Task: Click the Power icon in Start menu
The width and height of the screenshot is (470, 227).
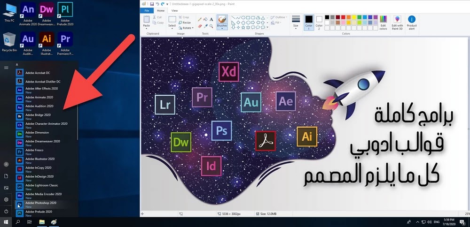Action: point(6,211)
